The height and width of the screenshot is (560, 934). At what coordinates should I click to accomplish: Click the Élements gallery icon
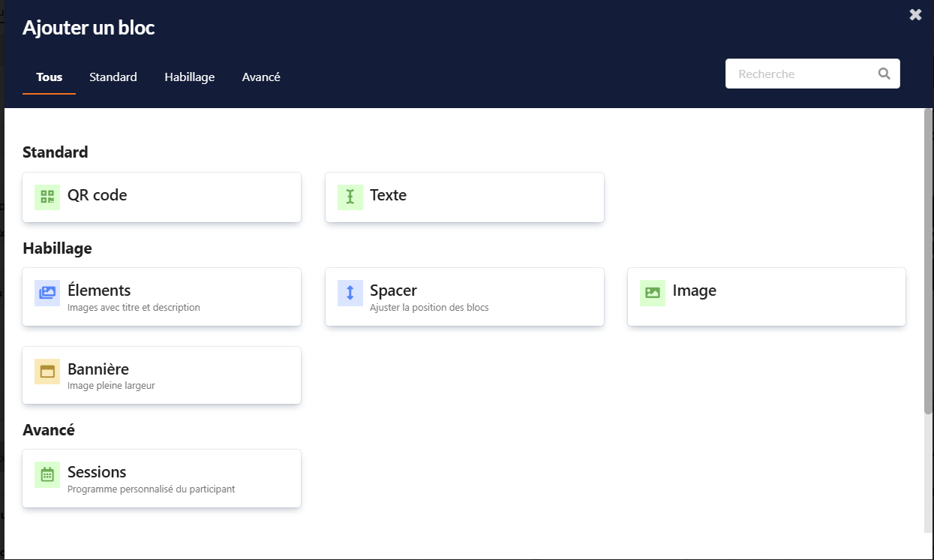coord(47,293)
